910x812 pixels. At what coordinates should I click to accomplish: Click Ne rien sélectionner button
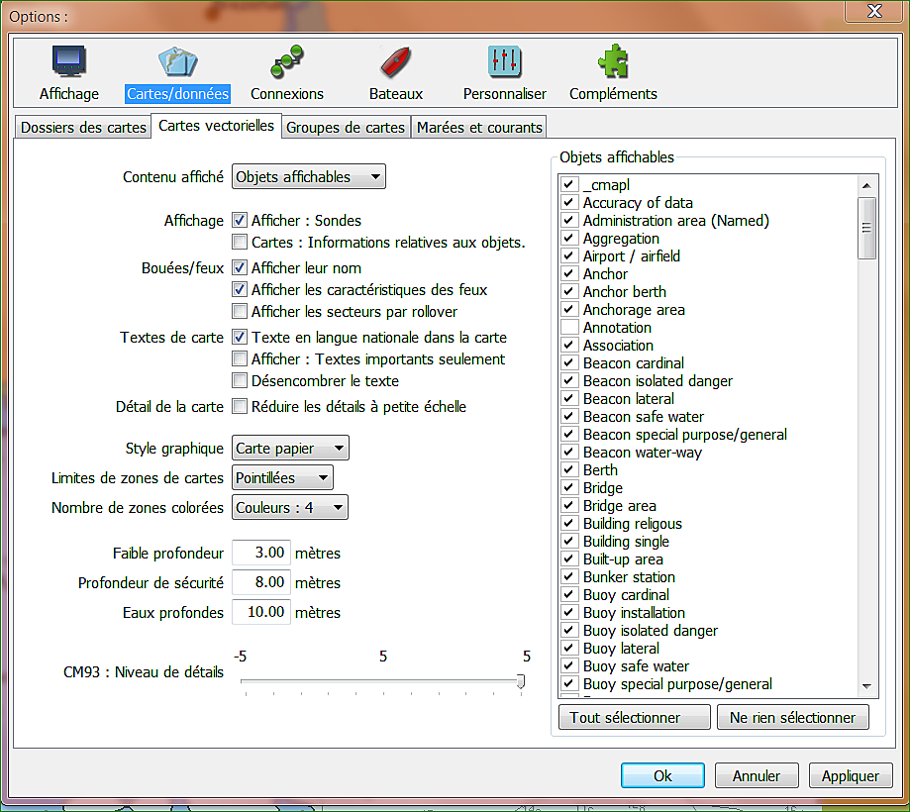point(793,717)
